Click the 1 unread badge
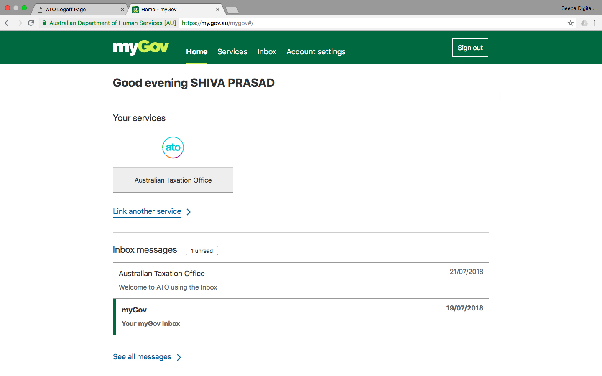Viewport: 602px width, 376px height. (x=202, y=251)
